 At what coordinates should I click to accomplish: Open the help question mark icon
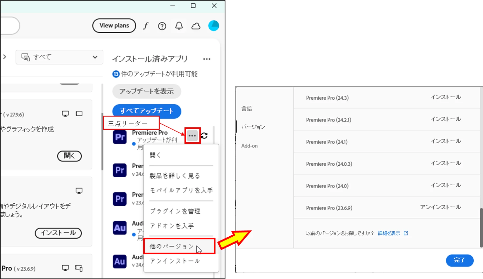coord(162,26)
